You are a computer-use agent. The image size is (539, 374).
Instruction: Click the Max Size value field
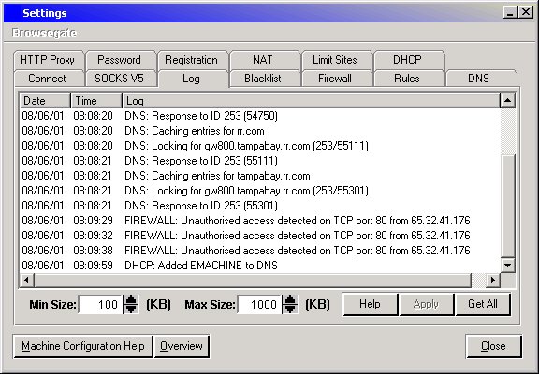[x=259, y=304]
